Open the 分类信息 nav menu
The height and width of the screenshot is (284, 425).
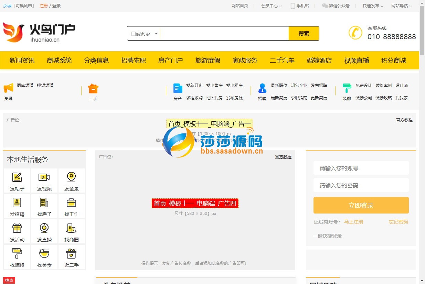click(96, 61)
